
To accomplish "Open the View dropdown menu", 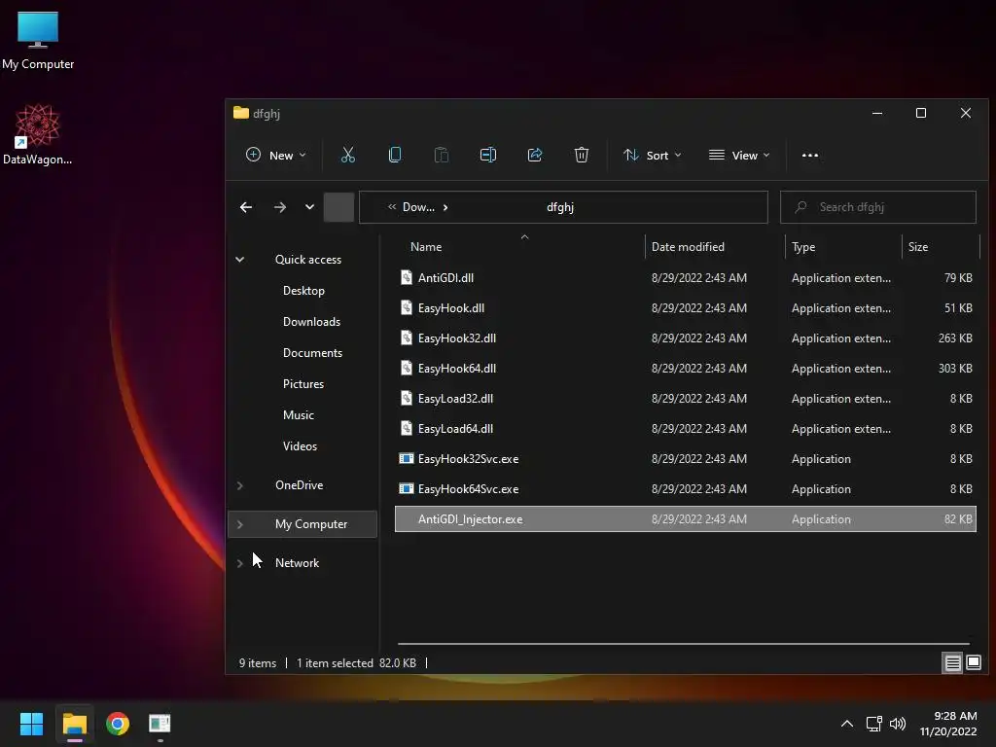I will tap(739, 155).
